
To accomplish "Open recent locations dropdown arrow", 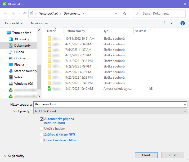I will pyautogui.click(x=19, y=13).
